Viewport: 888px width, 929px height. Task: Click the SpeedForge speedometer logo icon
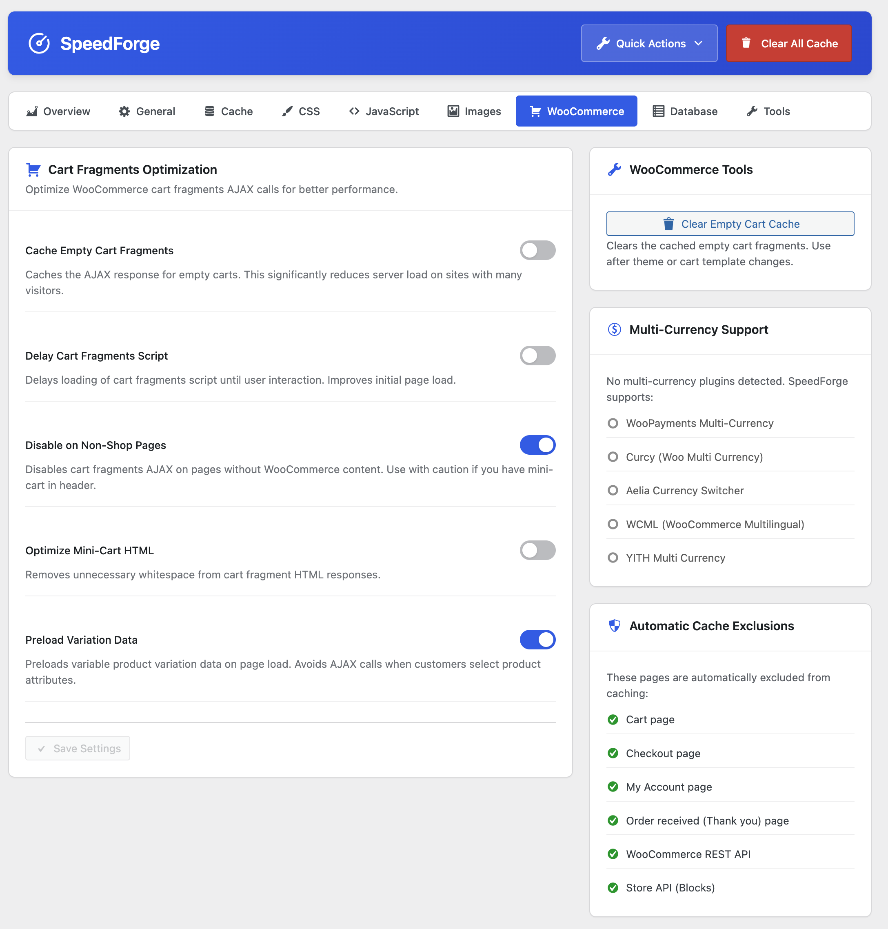[x=39, y=44]
